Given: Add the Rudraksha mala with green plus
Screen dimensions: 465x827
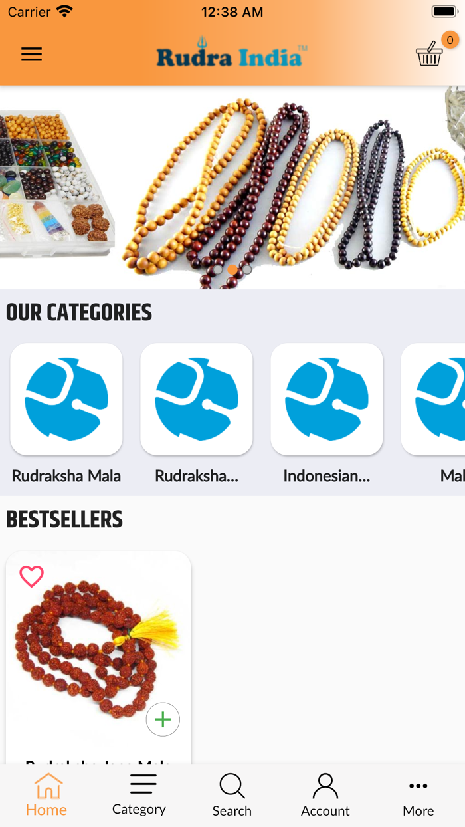Looking at the screenshot, I should 163,719.
